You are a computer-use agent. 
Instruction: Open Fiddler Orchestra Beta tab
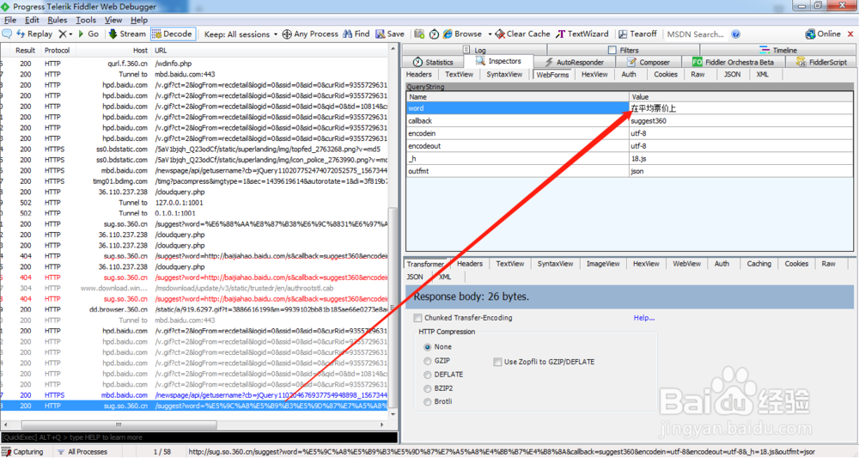(733, 62)
